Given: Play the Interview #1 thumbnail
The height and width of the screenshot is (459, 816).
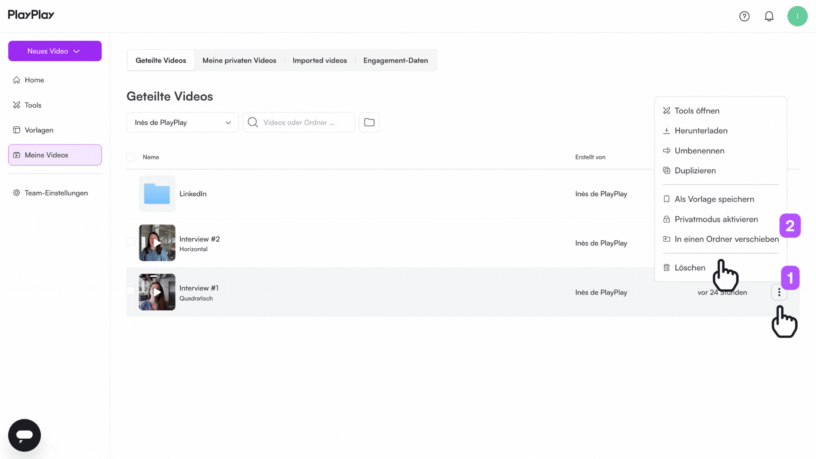Looking at the screenshot, I should (x=157, y=292).
